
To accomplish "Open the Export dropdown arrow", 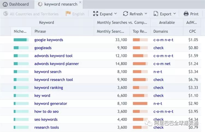I will [175, 14].
